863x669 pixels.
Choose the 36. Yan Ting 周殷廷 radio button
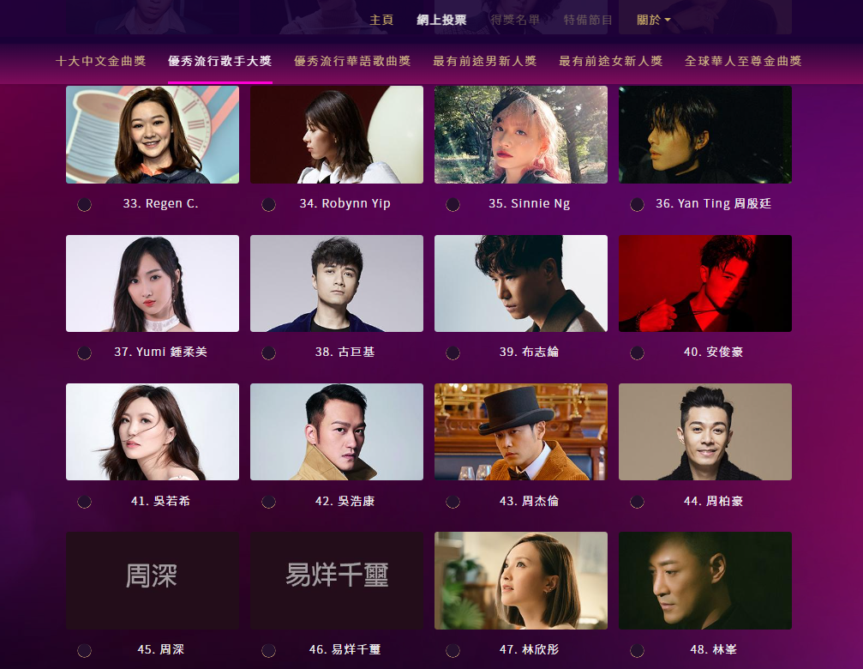638,205
